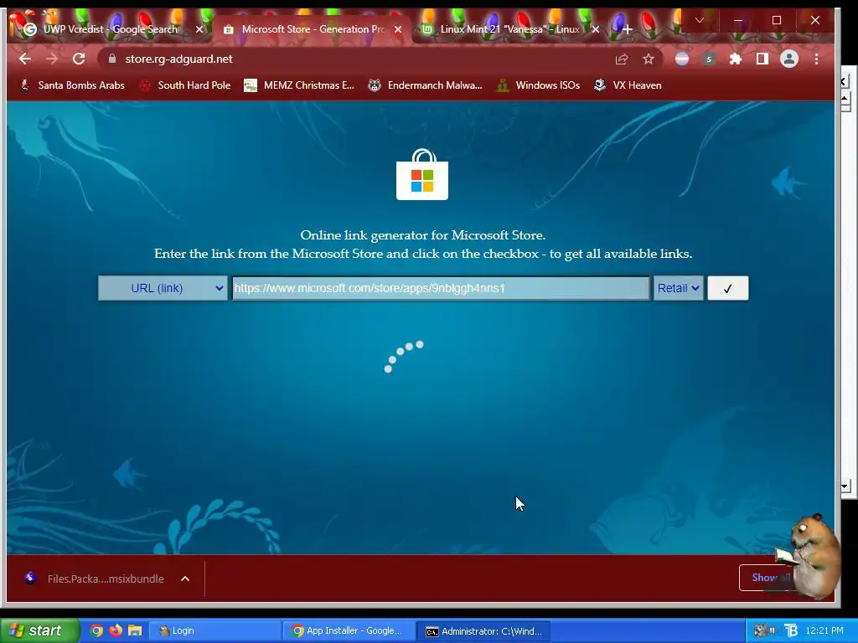858x643 pixels.
Task: Switch to Login taskbar window
Action: (x=215, y=631)
